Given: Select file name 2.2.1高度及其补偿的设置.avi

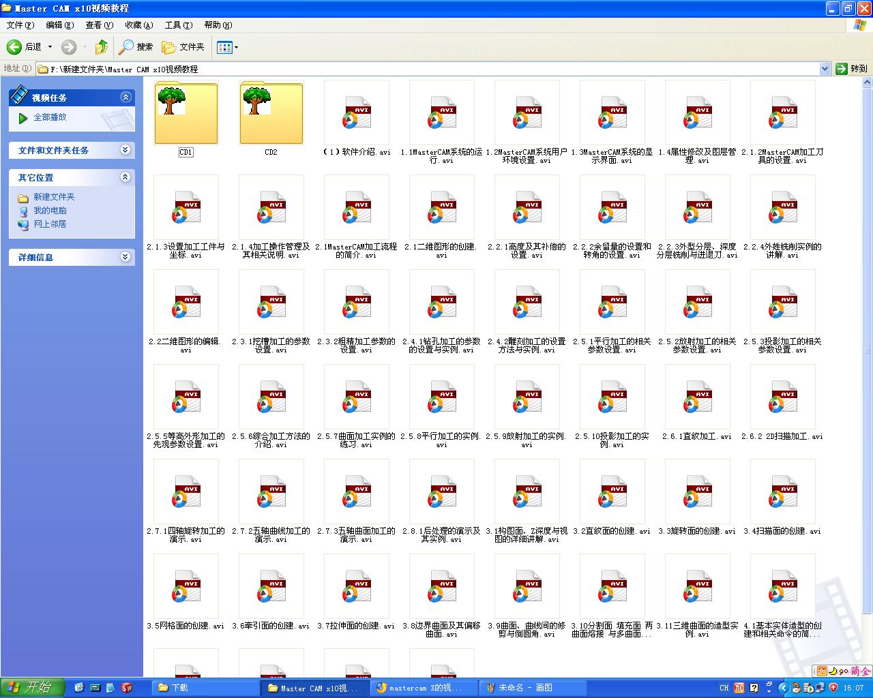Looking at the screenshot, I should coord(527,251).
